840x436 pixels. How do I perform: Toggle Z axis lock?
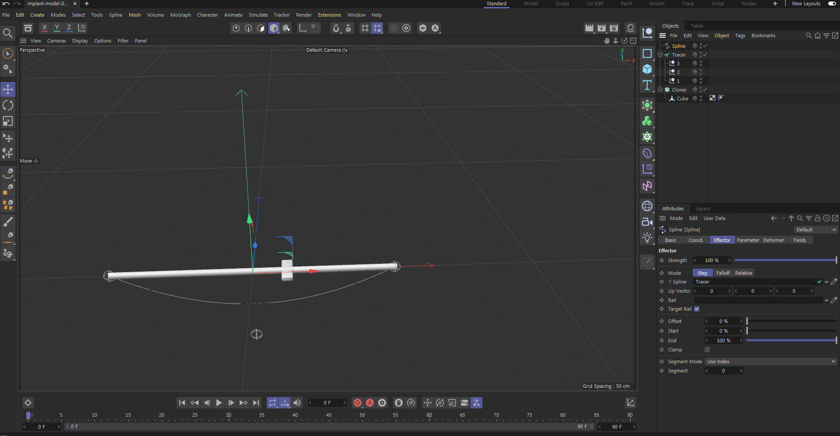click(x=69, y=28)
